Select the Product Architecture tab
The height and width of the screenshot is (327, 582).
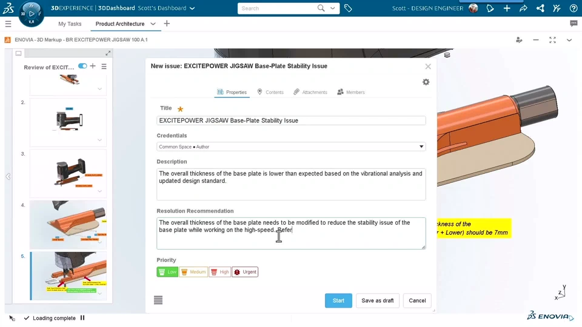[120, 24]
